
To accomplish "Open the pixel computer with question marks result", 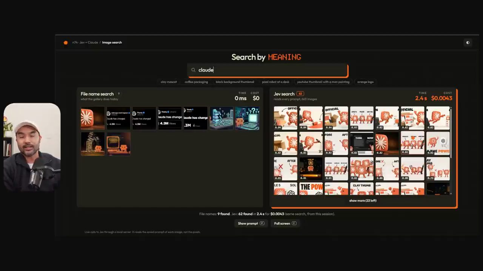I will [x=247, y=118].
